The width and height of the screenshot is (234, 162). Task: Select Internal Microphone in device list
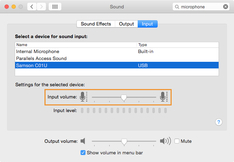(x=117, y=51)
